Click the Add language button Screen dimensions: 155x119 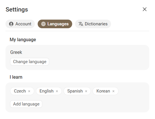pyautogui.click(x=26, y=104)
